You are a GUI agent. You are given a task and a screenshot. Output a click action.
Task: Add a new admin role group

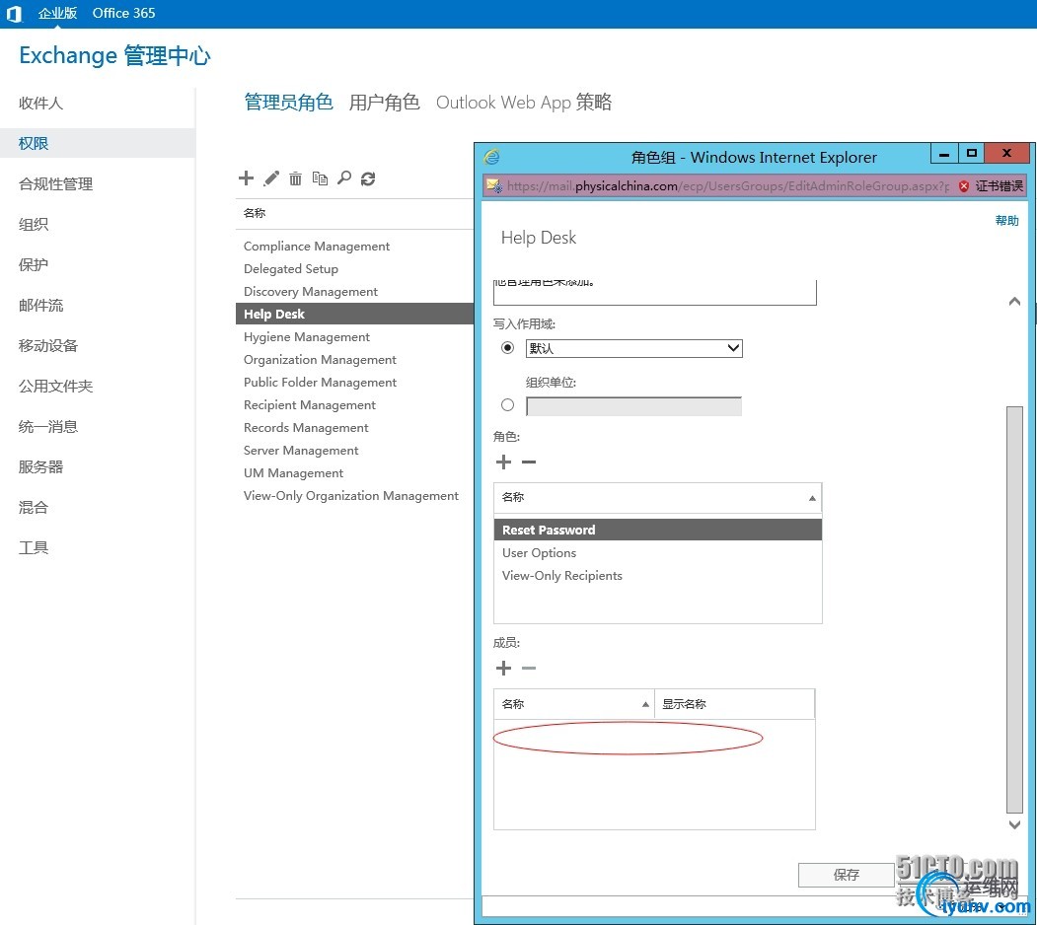point(246,178)
